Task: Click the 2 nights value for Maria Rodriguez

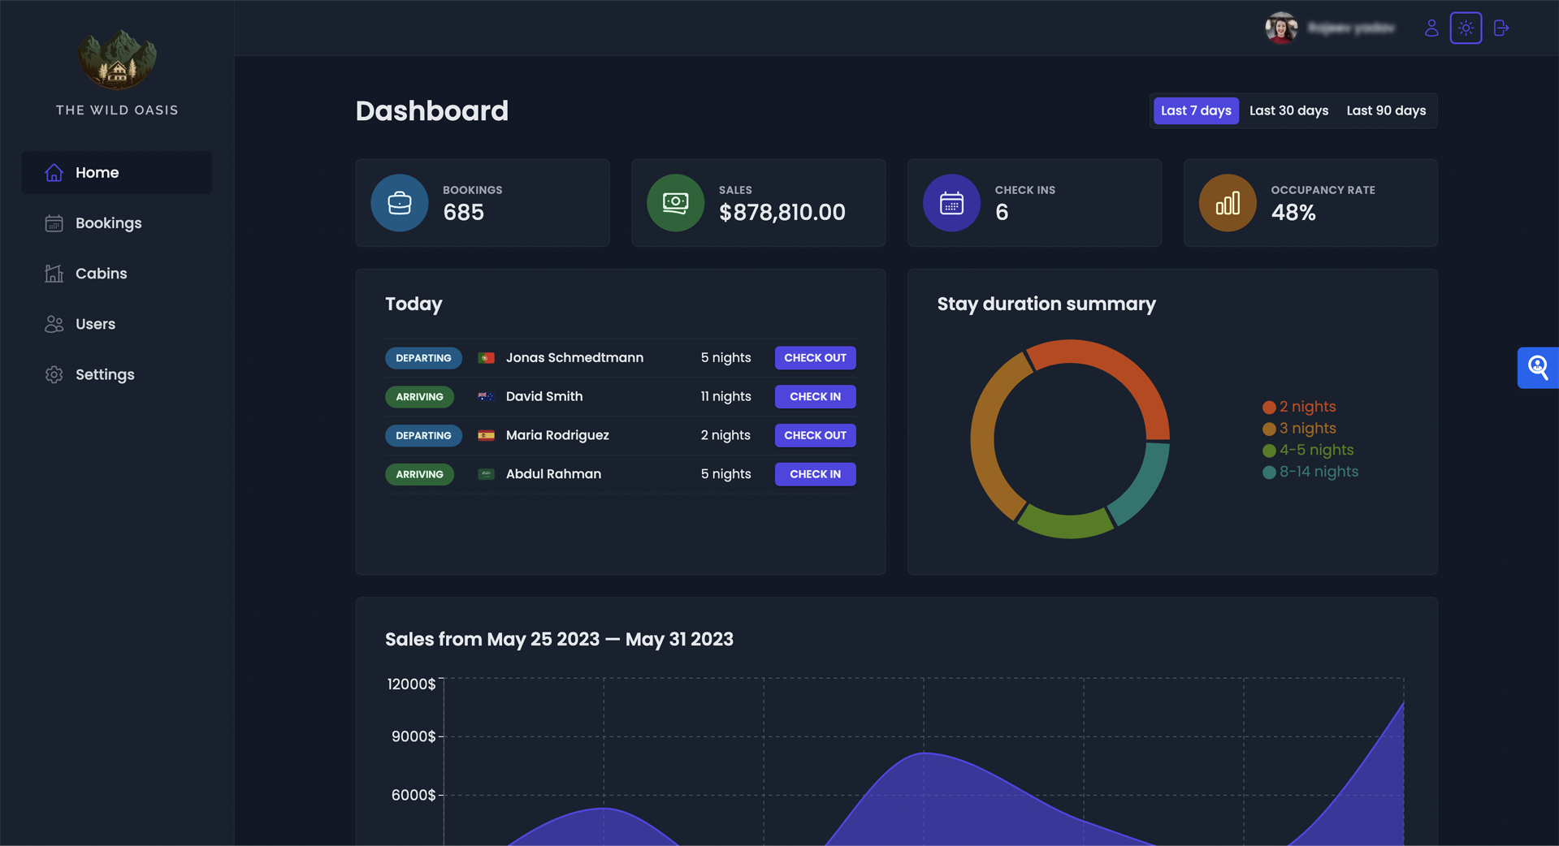Action: point(725,436)
